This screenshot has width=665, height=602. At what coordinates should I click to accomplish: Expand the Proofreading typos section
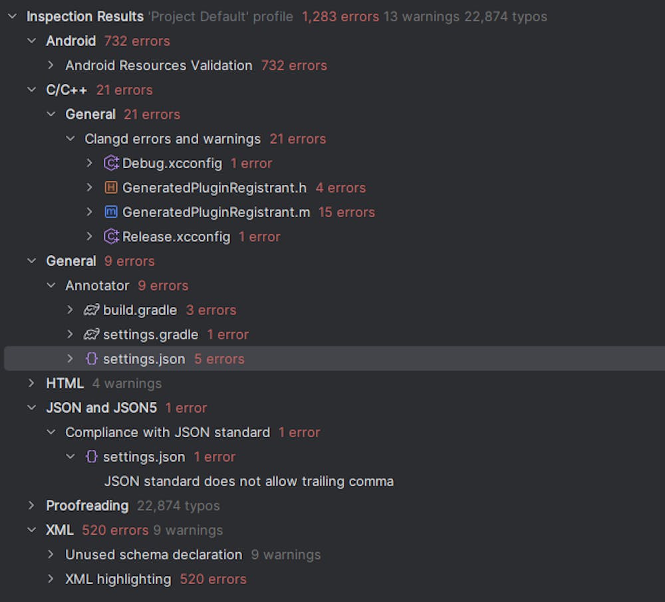[x=31, y=506]
